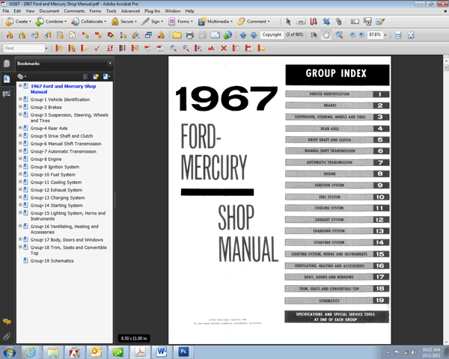Open the Pages thumbnails panel button
This screenshot has height=359, width=449.
click(x=7, y=64)
